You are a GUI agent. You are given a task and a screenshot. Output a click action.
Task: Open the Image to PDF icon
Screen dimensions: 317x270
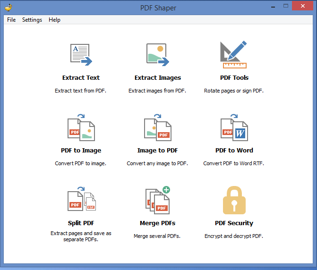(x=158, y=127)
